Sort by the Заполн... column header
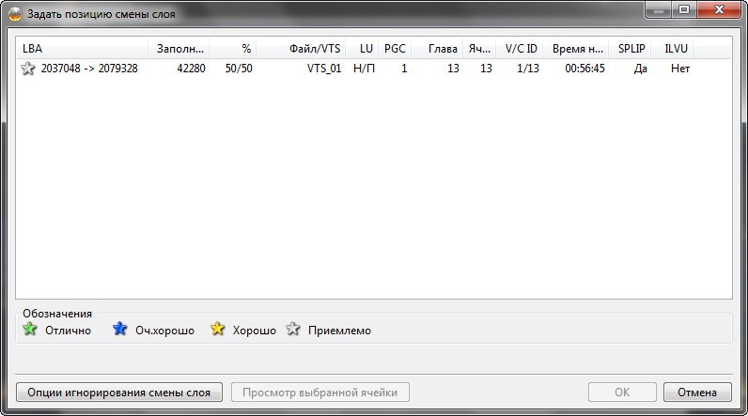The image size is (748, 416). [179, 49]
